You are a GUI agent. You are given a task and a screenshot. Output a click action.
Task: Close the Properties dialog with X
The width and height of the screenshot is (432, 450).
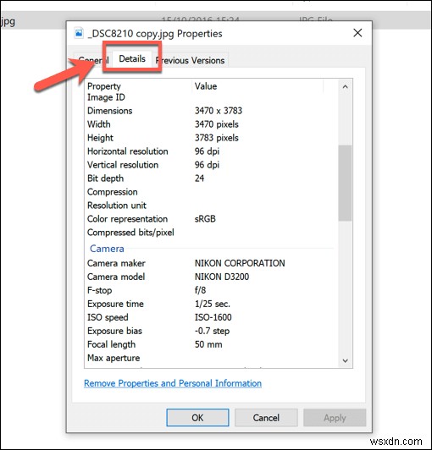(357, 33)
